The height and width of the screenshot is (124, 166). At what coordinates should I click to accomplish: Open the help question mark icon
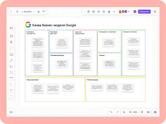click(x=155, y=12)
